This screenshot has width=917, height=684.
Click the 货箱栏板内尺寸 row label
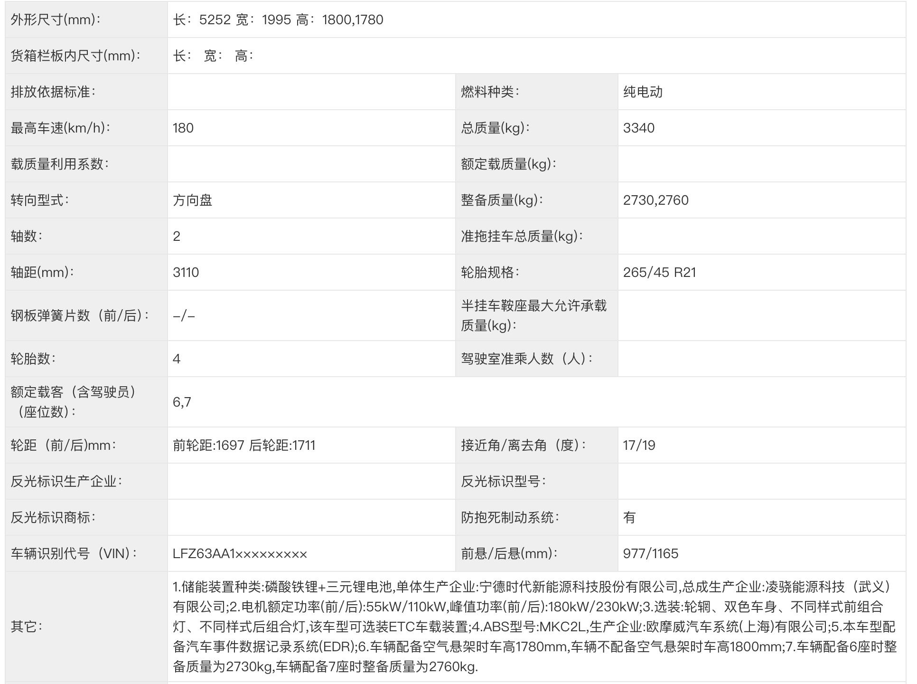tap(76, 56)
